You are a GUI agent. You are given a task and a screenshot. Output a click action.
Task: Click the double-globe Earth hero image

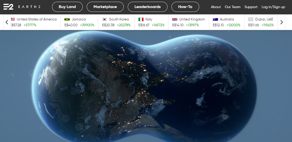click(x=144, y=86)
